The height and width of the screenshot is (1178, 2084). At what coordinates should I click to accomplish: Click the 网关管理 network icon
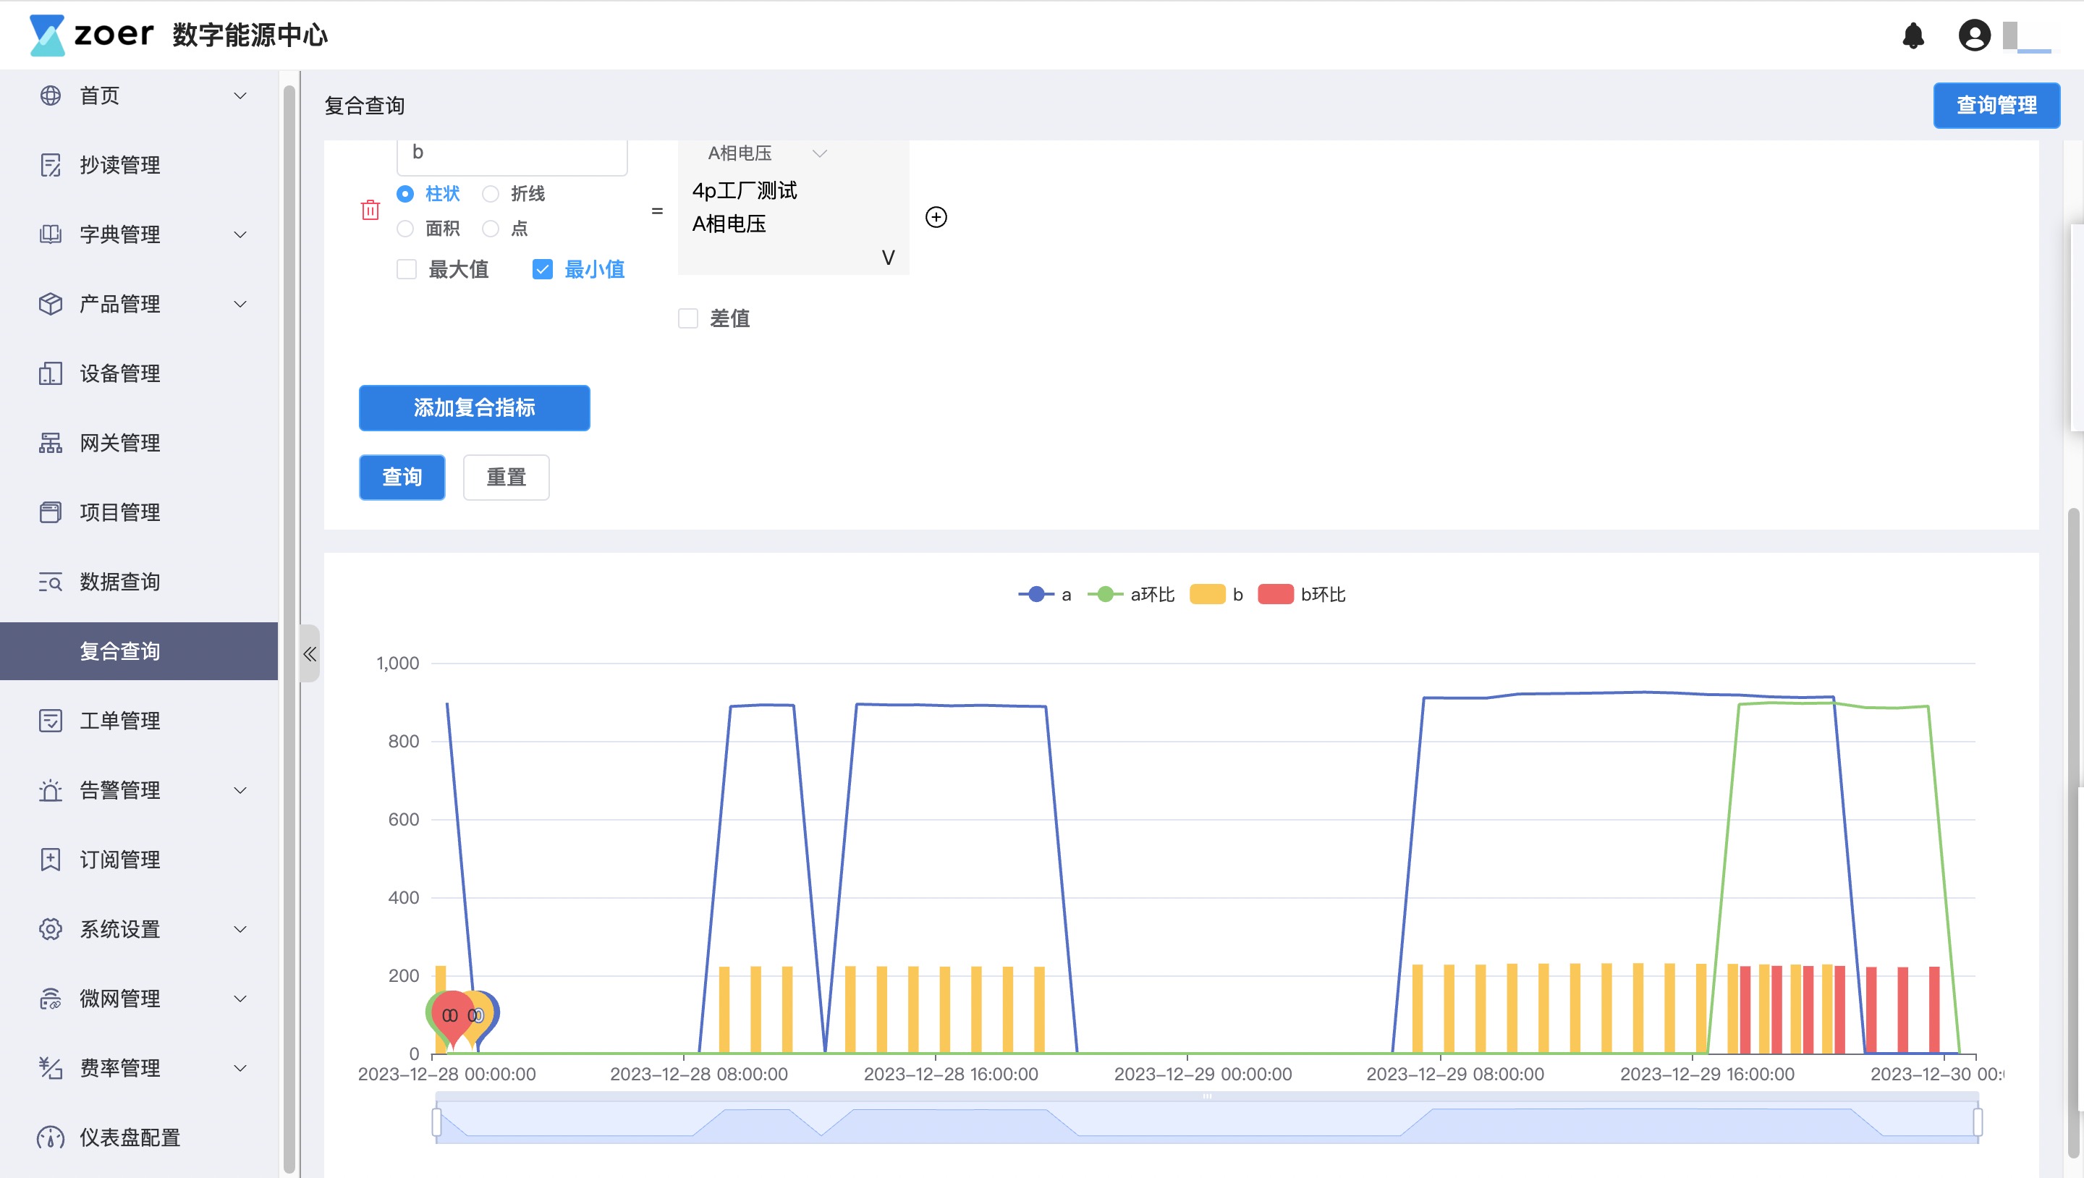click(50, 443)
